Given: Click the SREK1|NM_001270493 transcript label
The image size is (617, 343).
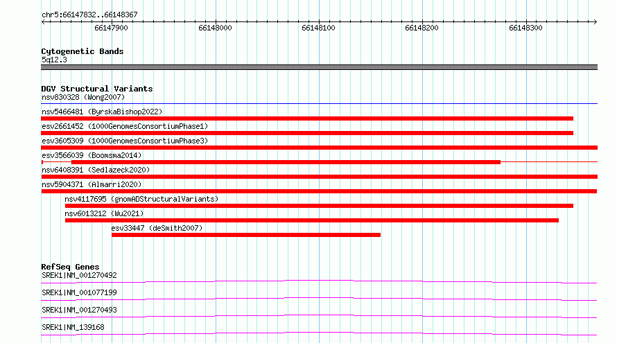Looking at the screenshot, I should click(x=79, y=310).
